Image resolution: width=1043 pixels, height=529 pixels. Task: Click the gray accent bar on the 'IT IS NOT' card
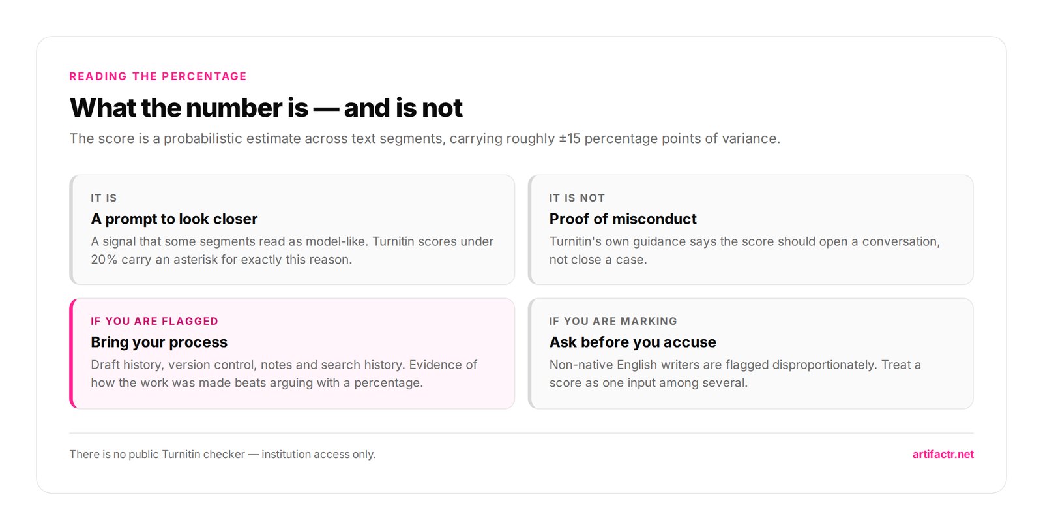[531, 230]
